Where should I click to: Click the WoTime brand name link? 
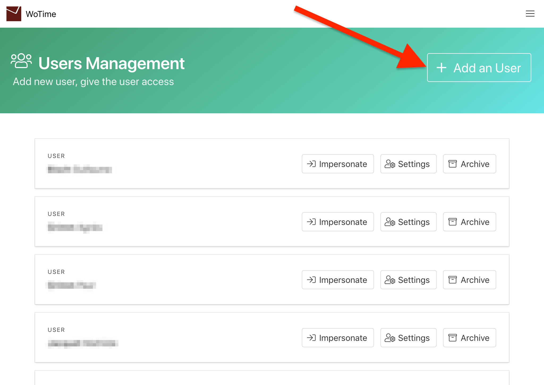[41, 14]
